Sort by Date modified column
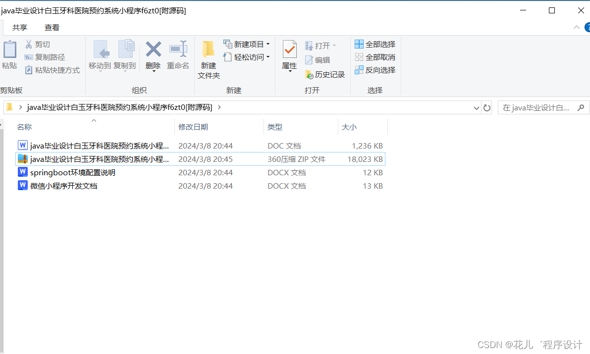 pos(219,127)
